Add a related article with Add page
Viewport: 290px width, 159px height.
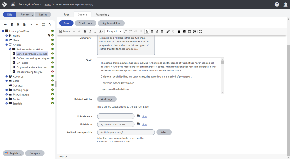click(107, 99)
